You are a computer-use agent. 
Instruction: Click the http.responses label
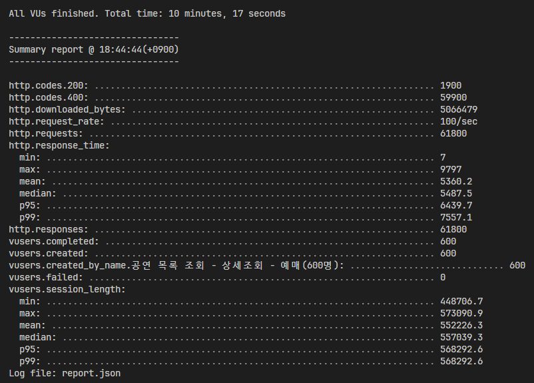pyautogui.click(x=49, y=229)
